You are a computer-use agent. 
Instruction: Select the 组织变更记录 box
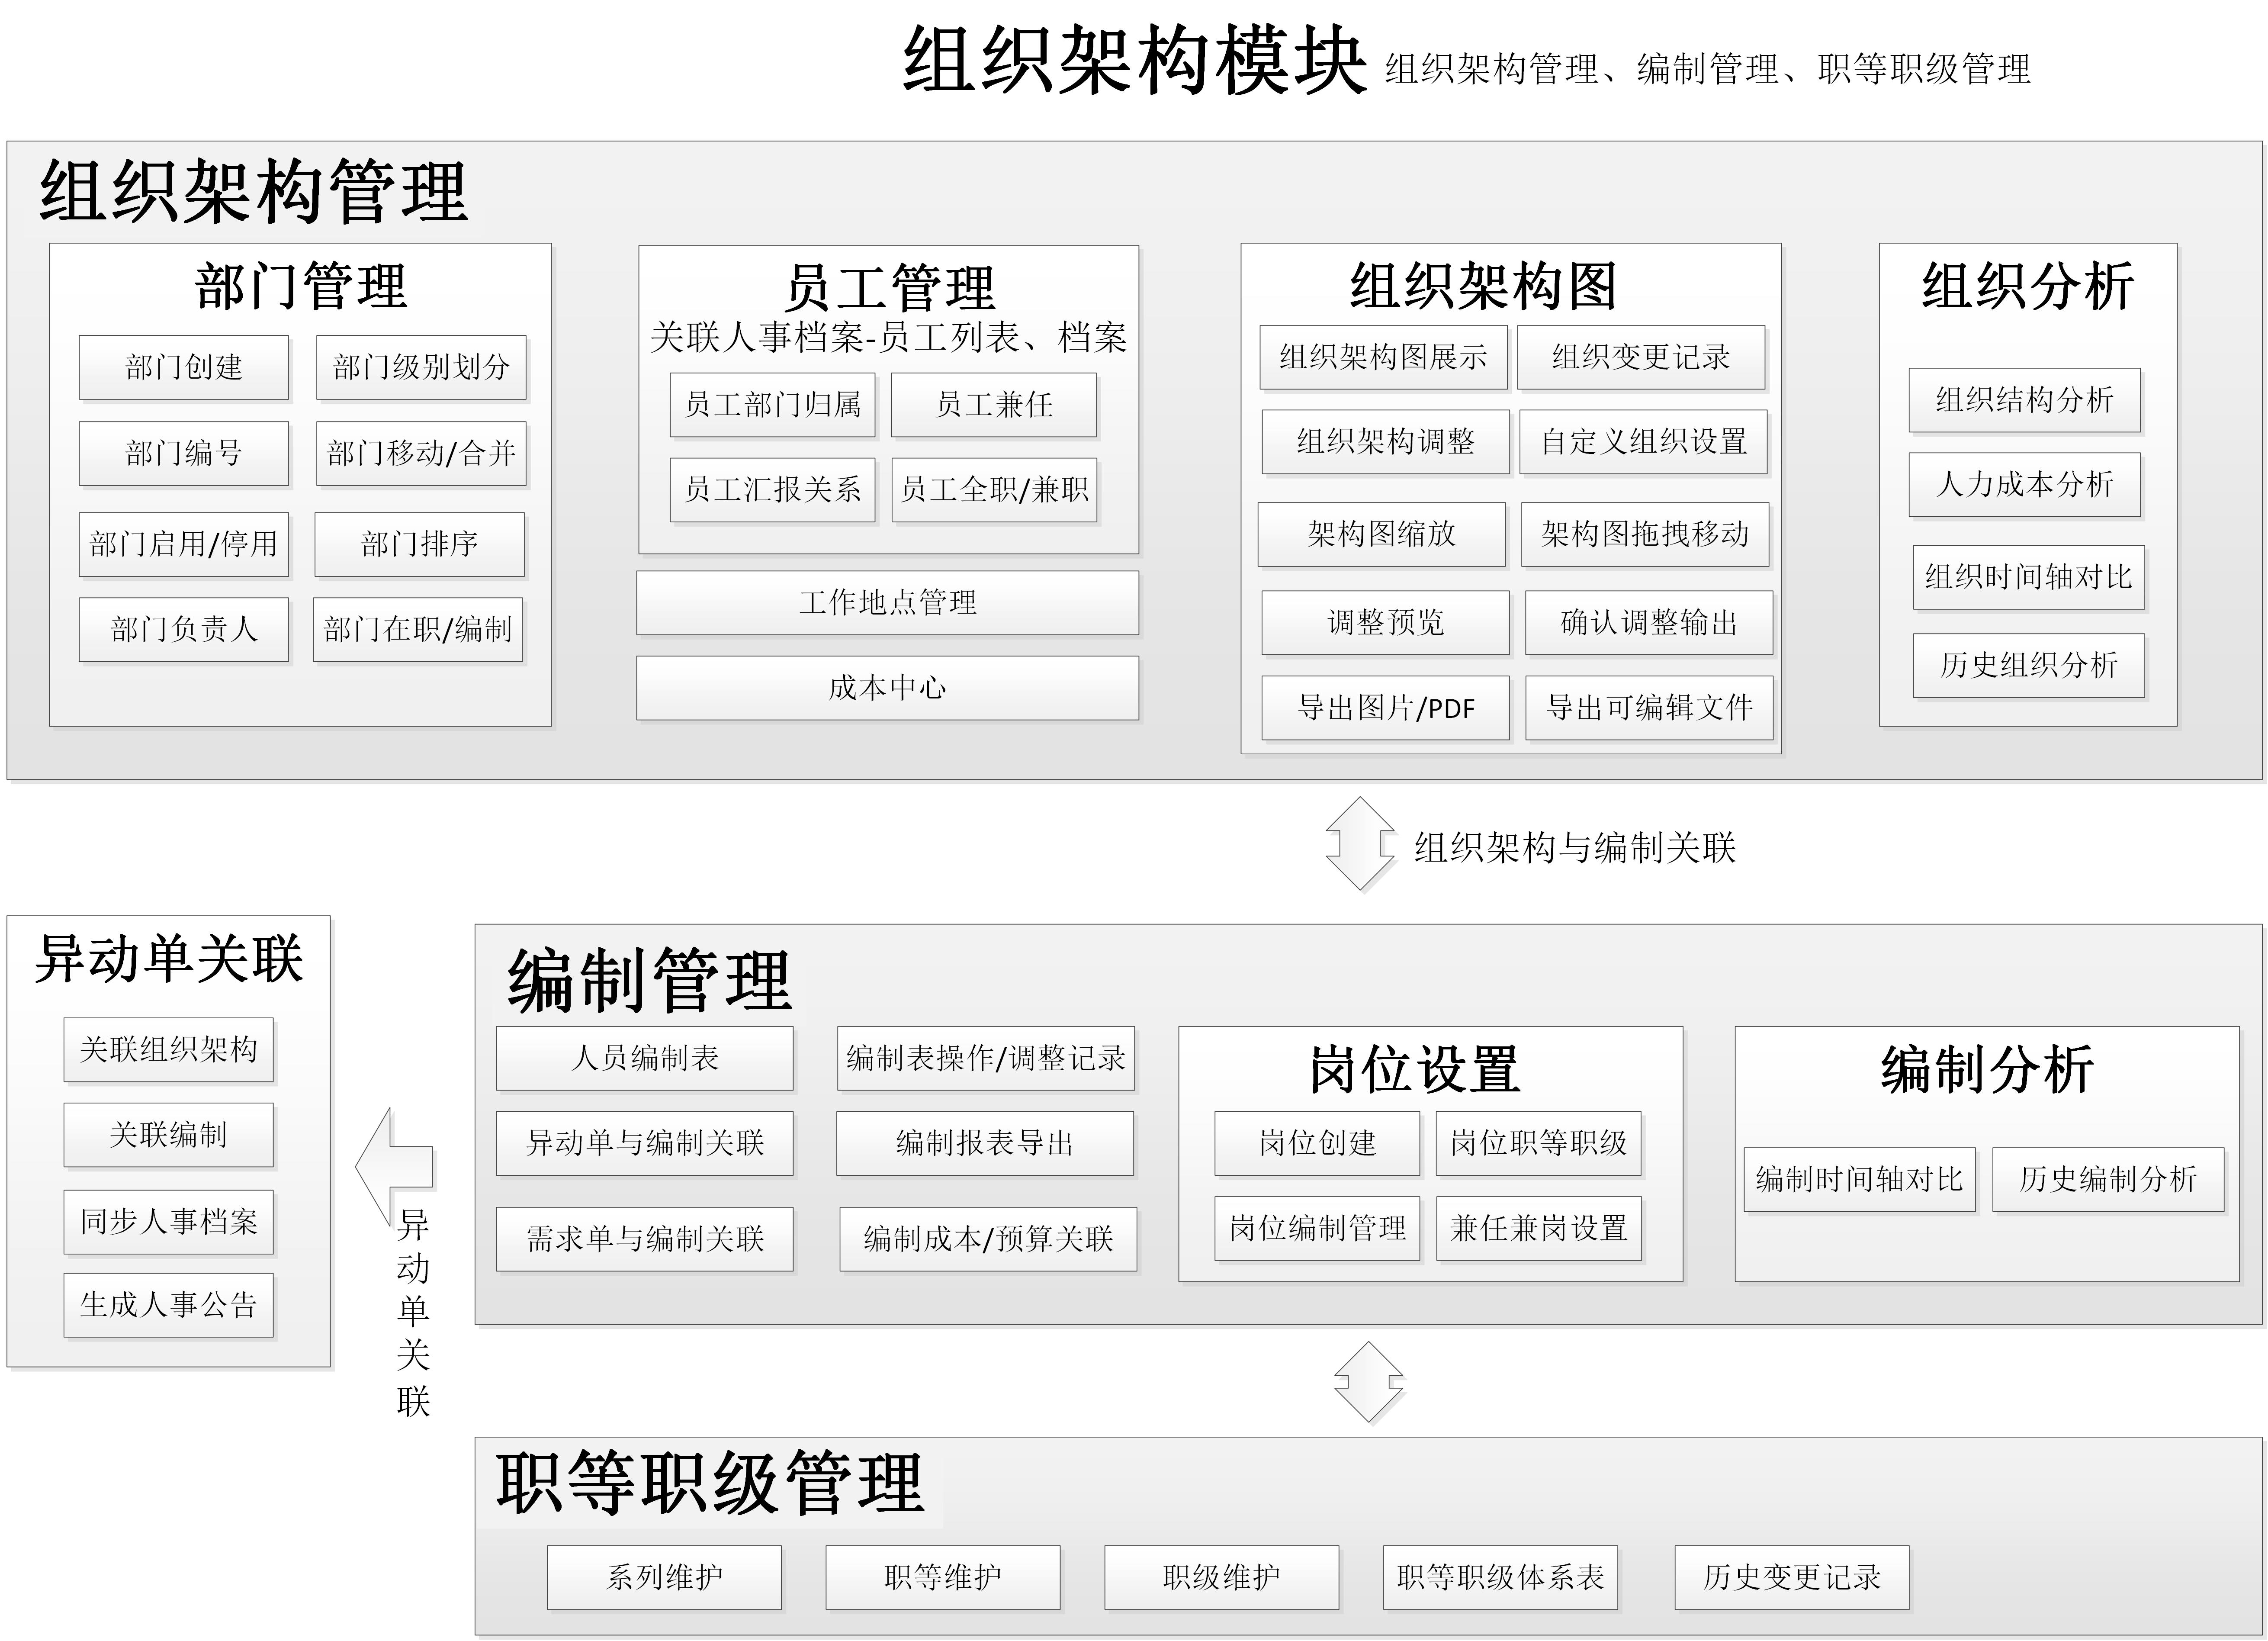[1641, 357]
